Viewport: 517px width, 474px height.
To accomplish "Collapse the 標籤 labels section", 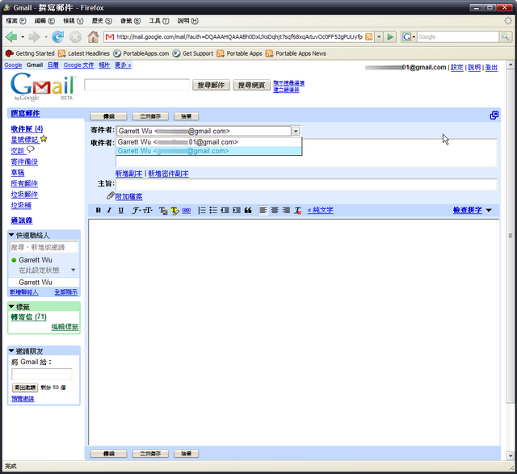I will coord(11,307).
